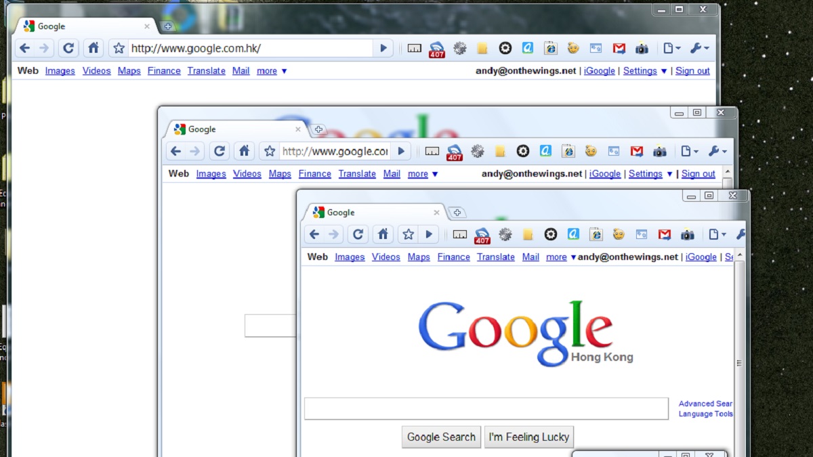Click scroll up arrow in front window
This screenshot has width=813, height=457.
739,255
